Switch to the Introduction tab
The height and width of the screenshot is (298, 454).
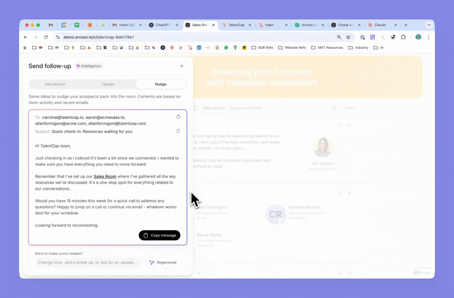tap(55, 84)
